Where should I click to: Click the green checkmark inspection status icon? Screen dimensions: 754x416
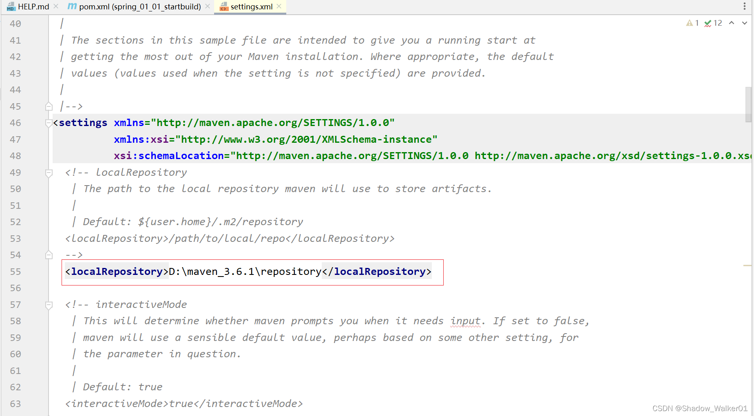(x=709, y=23)
